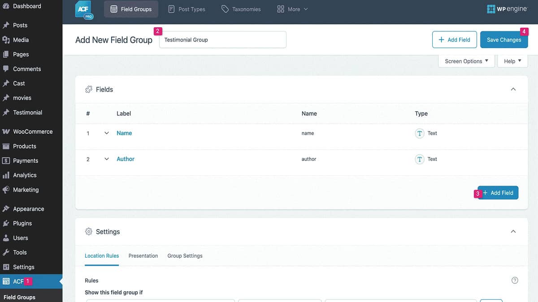The width and height of the screenshot is (538, 302).
Task: Switch to the Location Rules tab
Action: [102, 256]
